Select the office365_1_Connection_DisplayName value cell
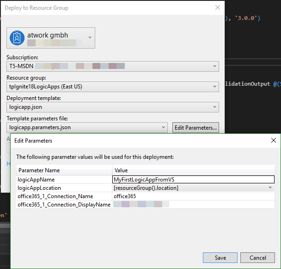 [193, 204]
